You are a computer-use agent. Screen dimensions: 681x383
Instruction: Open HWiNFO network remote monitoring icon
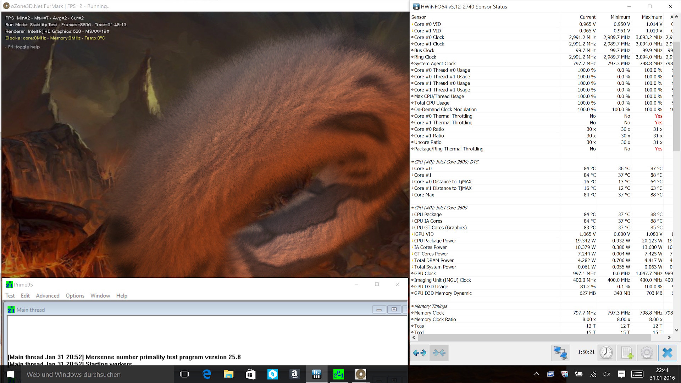(560, 353)
